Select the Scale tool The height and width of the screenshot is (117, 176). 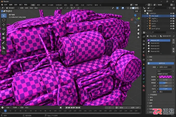pos(4,34)
